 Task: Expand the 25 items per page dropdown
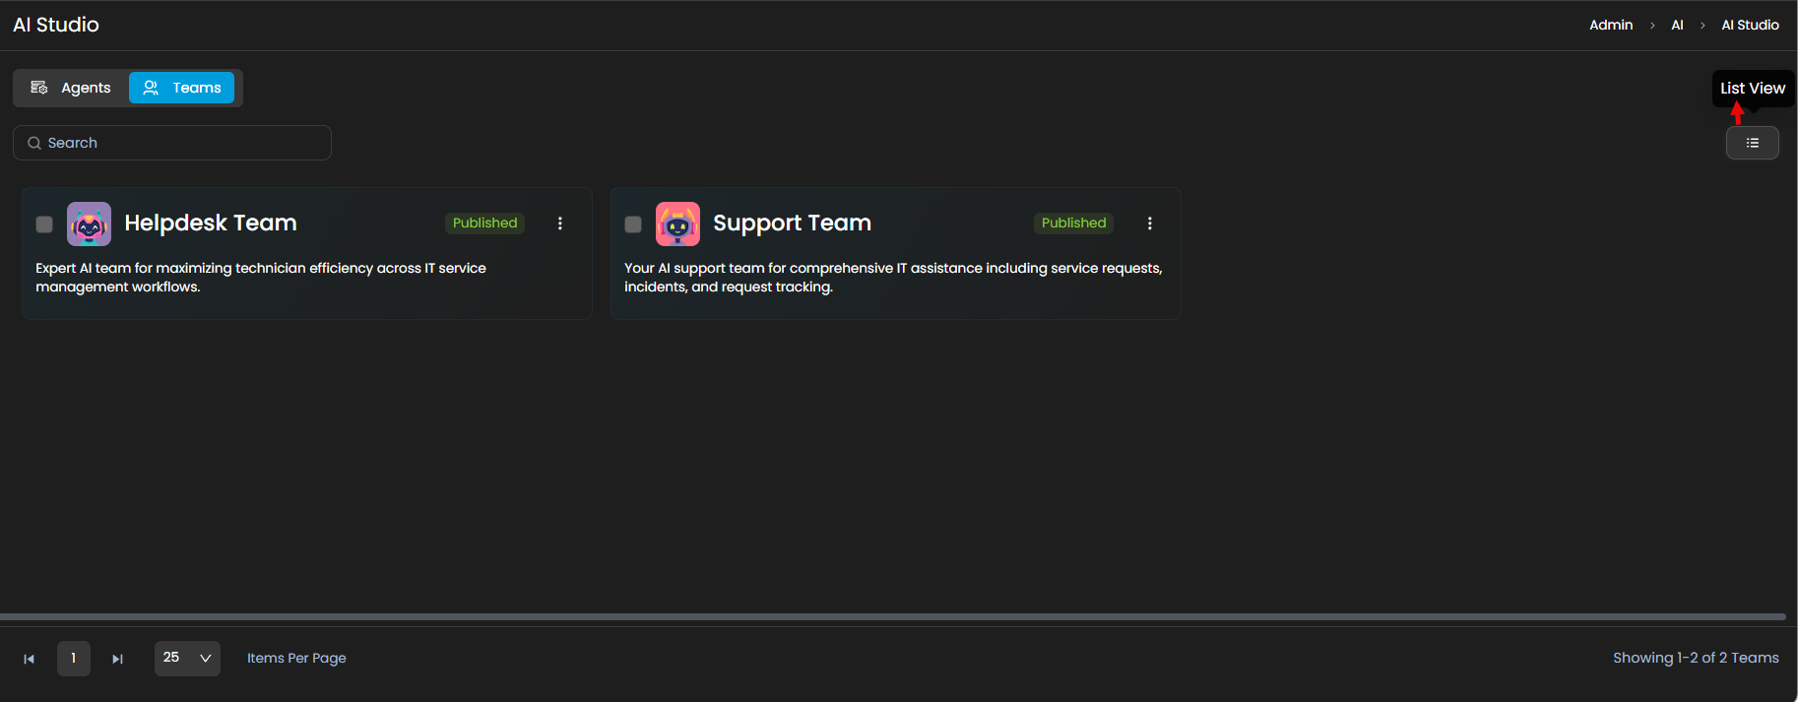coord(187,658)
